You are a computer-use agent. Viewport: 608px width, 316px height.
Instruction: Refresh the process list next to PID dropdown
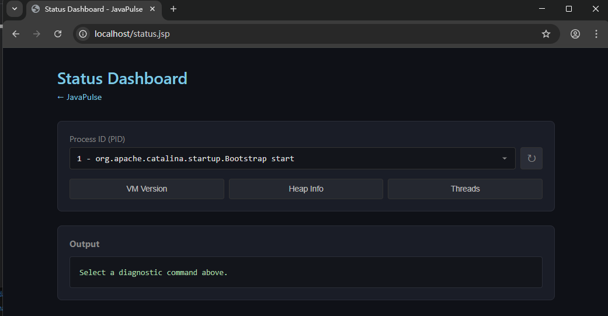tap(531, 158)
